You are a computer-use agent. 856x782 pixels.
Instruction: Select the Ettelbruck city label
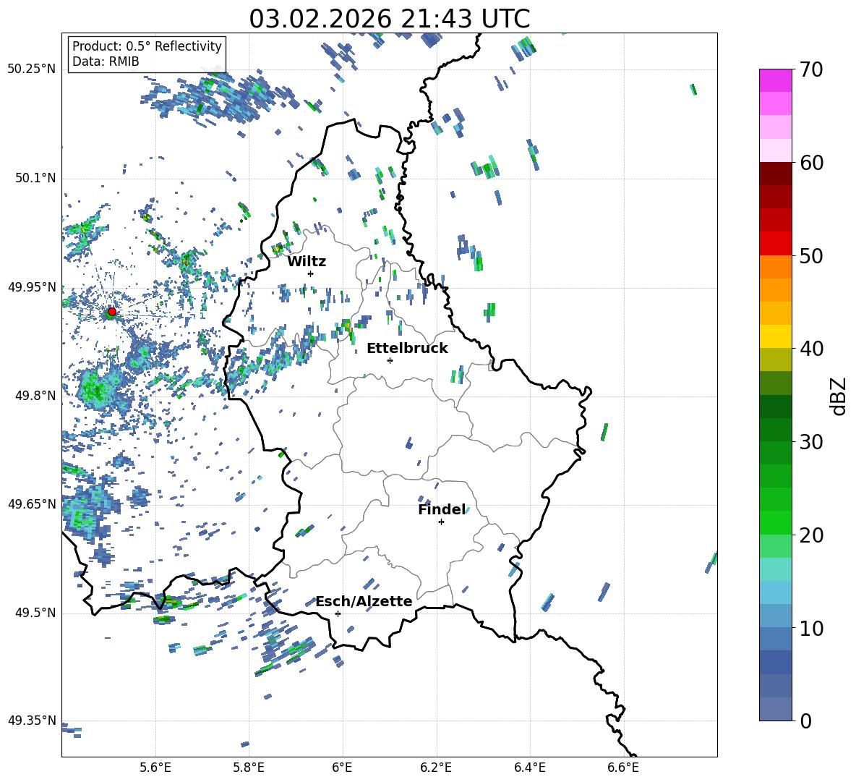tap(407, 348)
